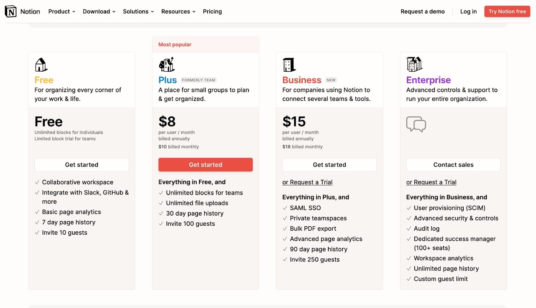Click the checkmark beside Collaborative workspace

(37, 182)
